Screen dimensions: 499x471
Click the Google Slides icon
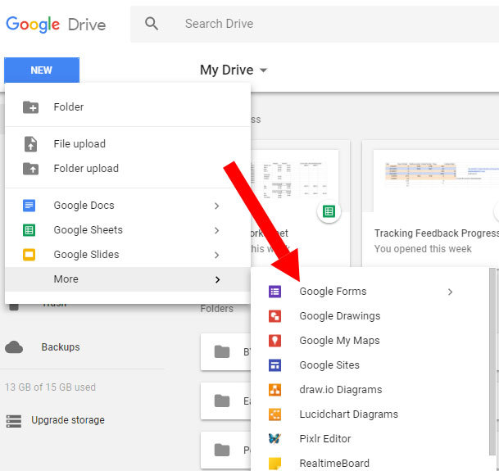tap(29, 255)
